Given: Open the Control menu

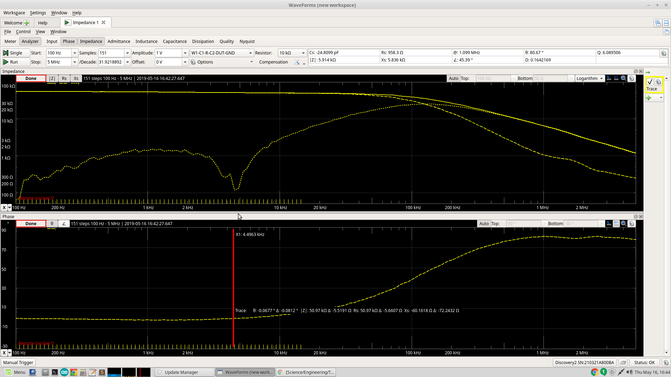Looking at the screenshot, I should click(23, 31).
